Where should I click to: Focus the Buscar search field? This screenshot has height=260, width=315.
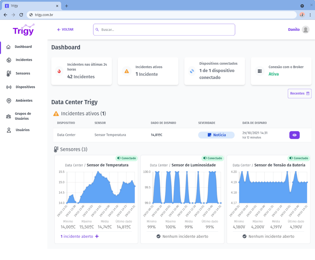click(164, 30)
